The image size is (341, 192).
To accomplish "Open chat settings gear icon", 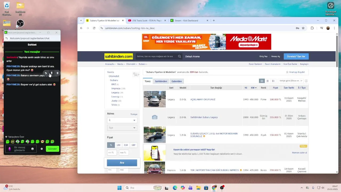I will [x=42, y=149].
